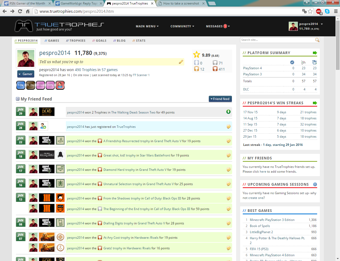Select the PESPRO2014 profile tab
This screenshot has height=261, width=340.
(x=26, y=41)
